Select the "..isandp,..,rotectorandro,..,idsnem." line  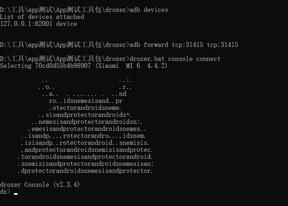(83, 136)
